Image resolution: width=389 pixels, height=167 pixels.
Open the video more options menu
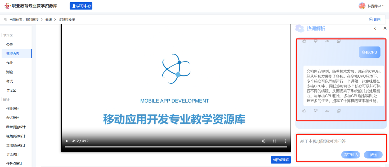point(286,141)
